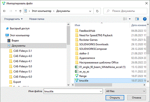Open recent locations dropdown arrow
Image resolution: width=150 pixels, height=102 pixels.
(x=16, y=11)
